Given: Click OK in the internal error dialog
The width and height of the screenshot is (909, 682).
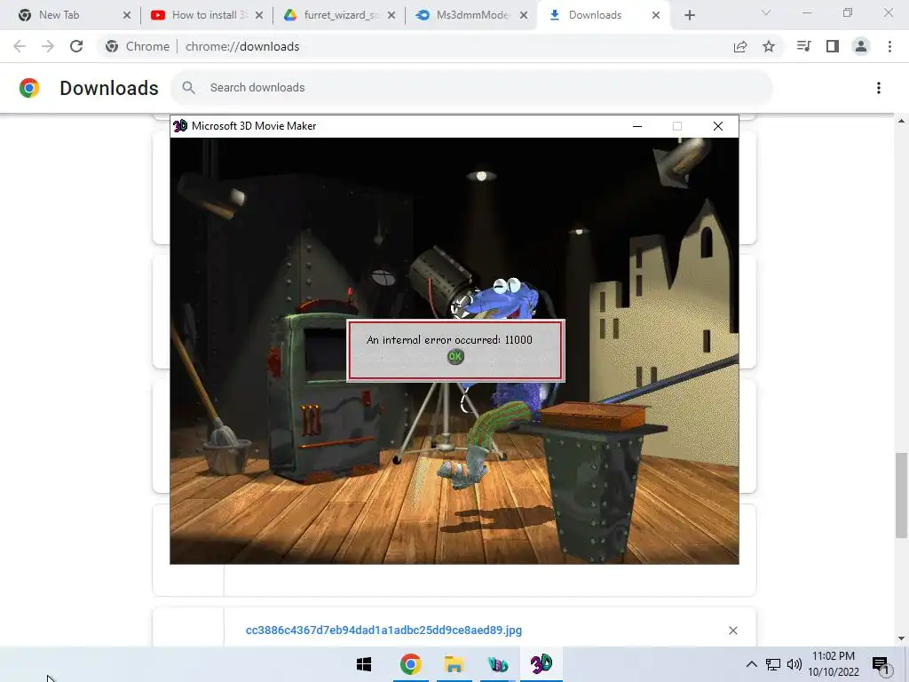Looking at the screenshot, I should click(x=455, y=357).
